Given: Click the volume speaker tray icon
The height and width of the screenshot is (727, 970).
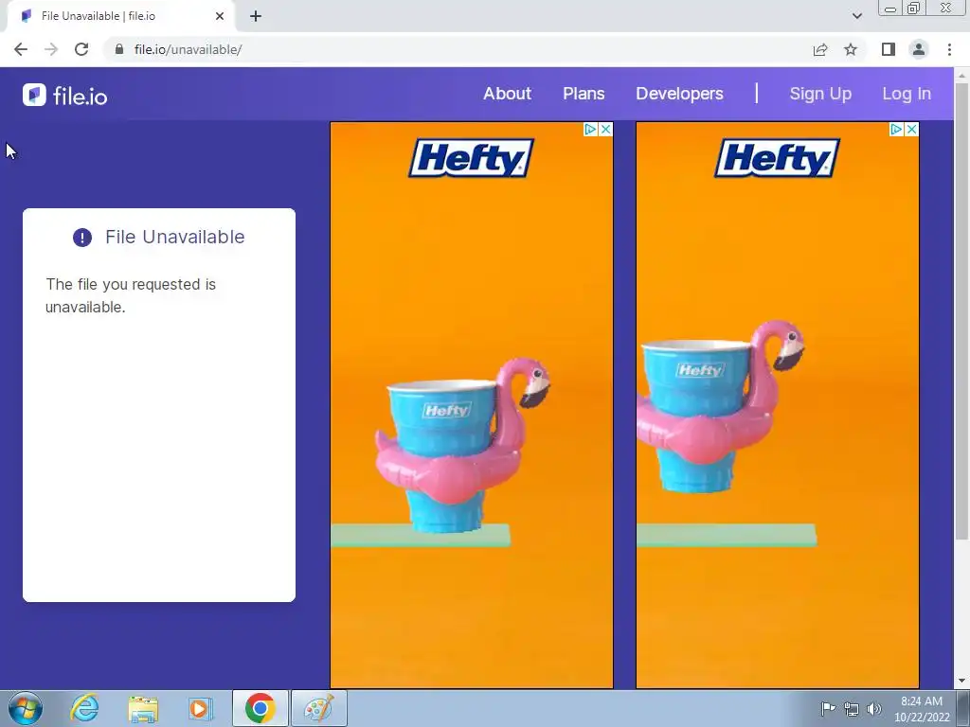Looking at the screenshot, I should pos(873,709).
